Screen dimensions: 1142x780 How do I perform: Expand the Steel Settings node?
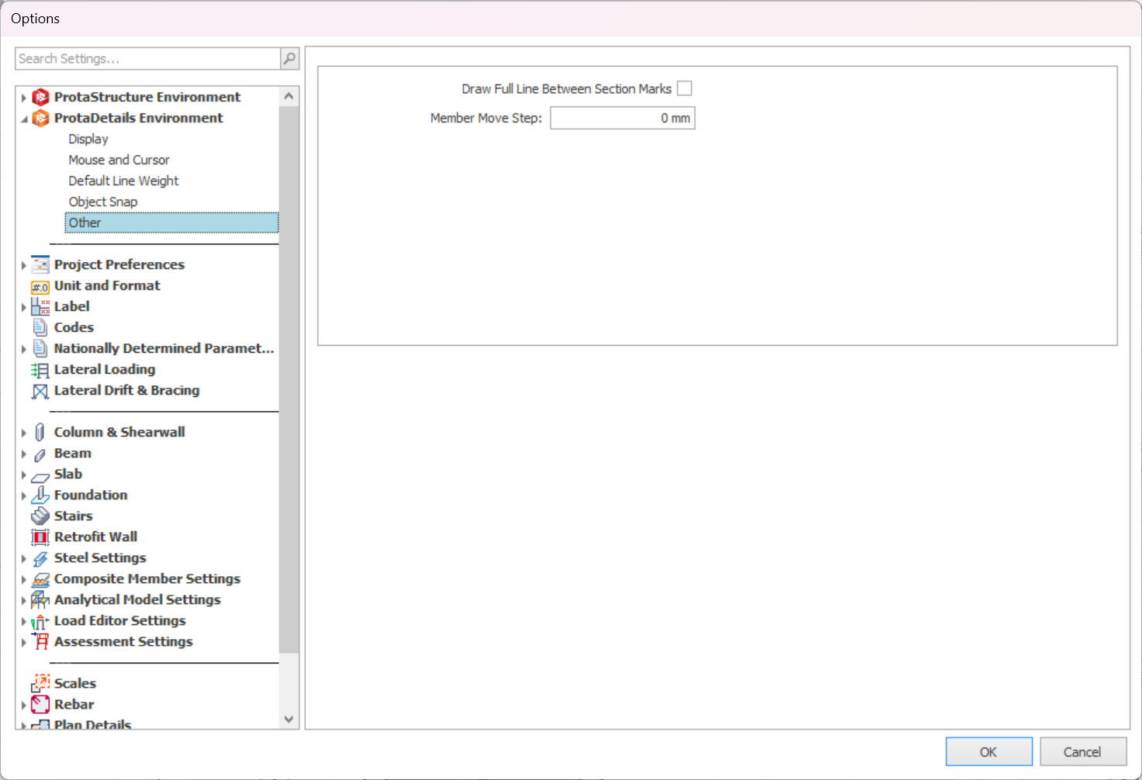[x=24, y=558]
